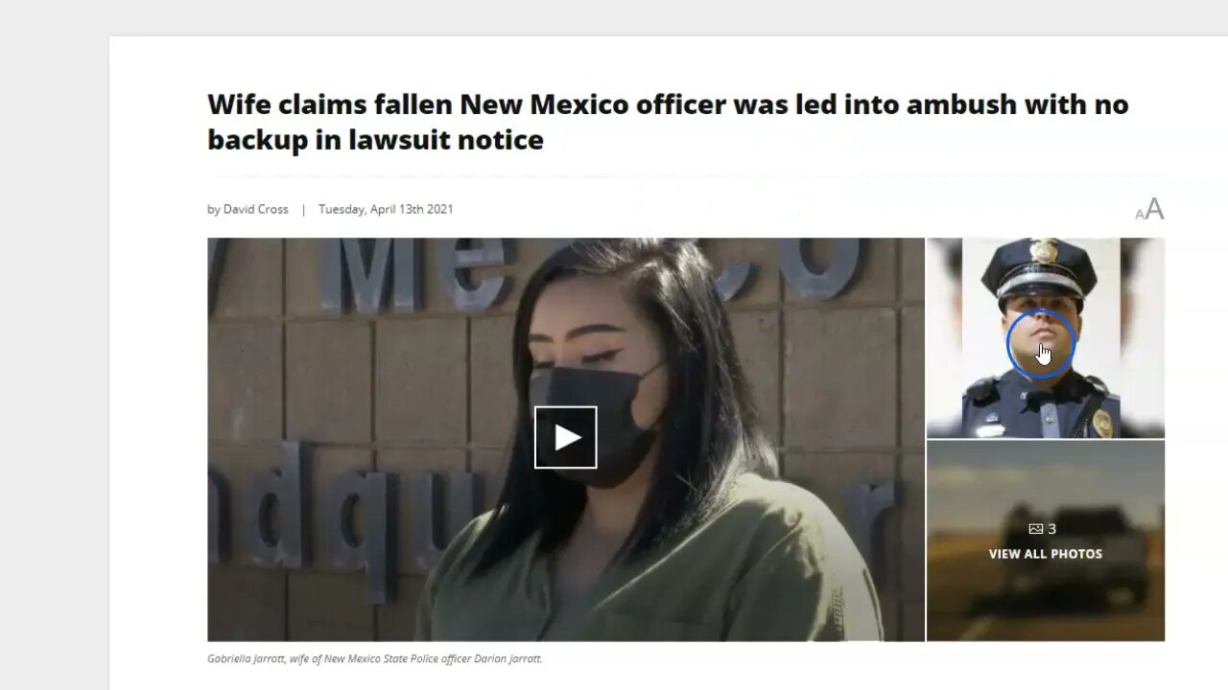Click the divider bar between author and date
The height and width of the screenshot is (690, 1228).
pyautogui.click(x=303, y=209)
